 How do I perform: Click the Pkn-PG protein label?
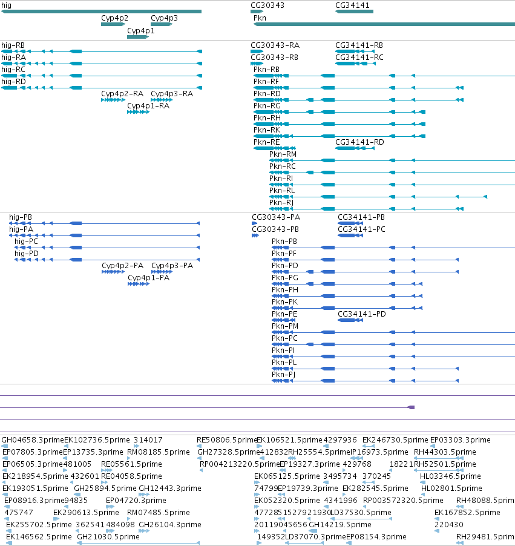285,278
